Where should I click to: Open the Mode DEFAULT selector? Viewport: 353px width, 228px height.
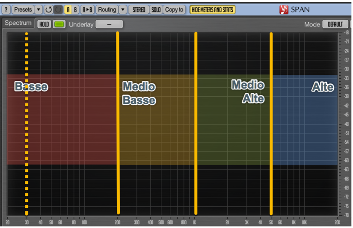coord(335,24)
